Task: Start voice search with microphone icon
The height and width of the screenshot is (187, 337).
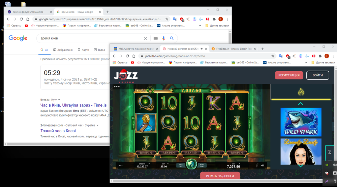Action: click(x=163, y=38)
